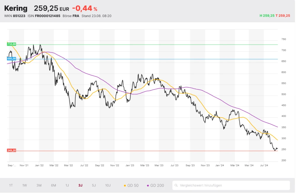Switch chart to 1T time range
The image size is (296, 194).
tap(11, 185)
